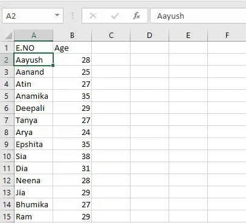Click the E.NO header cell
This screenshot has width=246, height=223.
click(x=34, y=48)
